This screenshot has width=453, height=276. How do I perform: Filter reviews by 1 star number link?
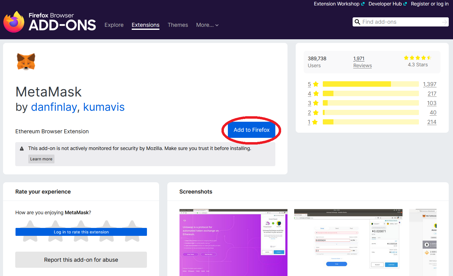click(309, 122)
